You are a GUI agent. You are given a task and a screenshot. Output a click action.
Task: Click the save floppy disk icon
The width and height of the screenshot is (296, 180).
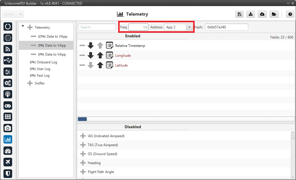239,14
